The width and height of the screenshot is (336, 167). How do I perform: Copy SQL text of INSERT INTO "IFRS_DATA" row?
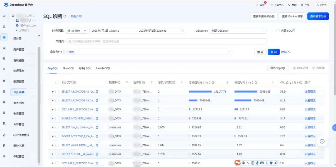point(97,118)
